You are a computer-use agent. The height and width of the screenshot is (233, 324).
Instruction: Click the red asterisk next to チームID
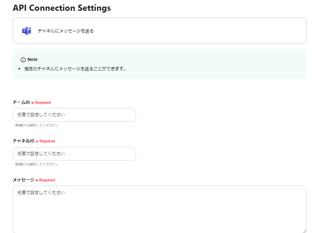coord(32,103)
